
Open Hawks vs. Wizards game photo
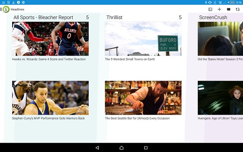pos(50,39)
